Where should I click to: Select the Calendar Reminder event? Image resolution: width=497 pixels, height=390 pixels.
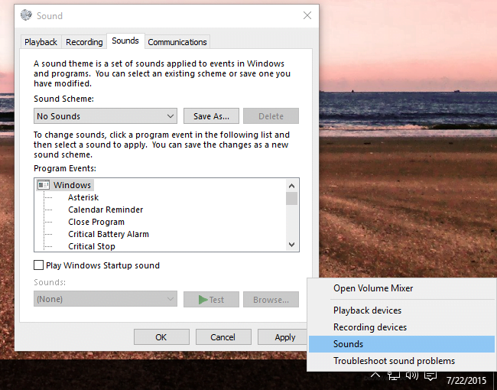(106, 210)
